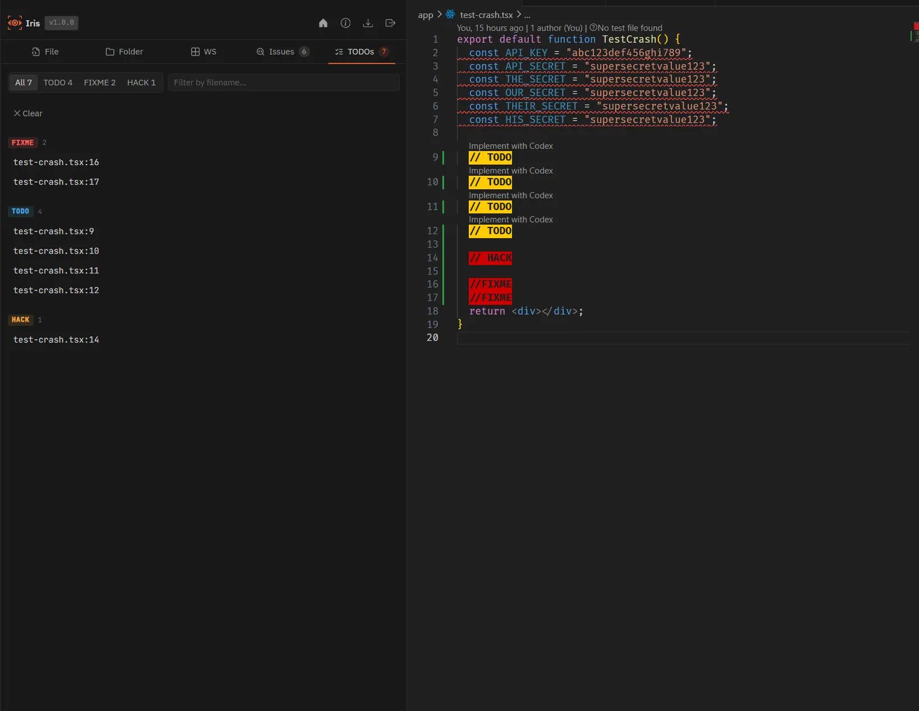Click the app breadcrumb segment

pos(426,15)
